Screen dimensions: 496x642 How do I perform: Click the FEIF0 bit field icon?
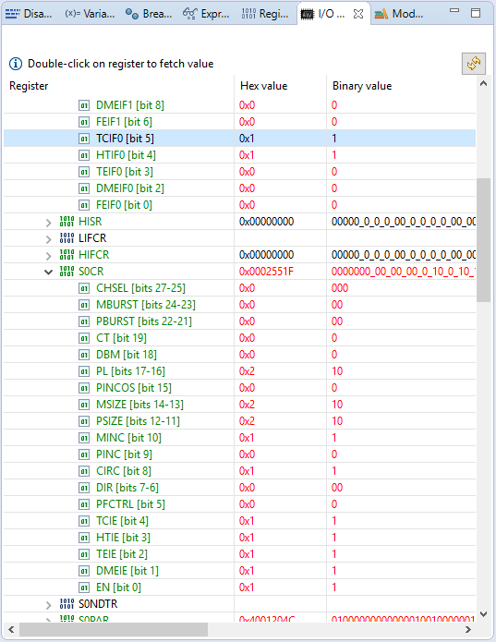[x=84, y=205]
